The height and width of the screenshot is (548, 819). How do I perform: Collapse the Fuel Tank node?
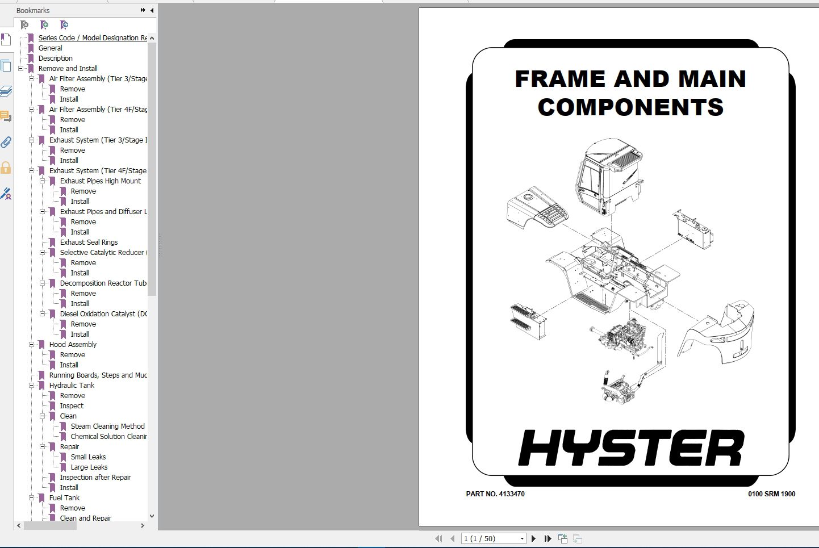(32, 498)
